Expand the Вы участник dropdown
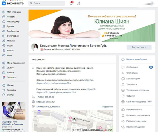 tap(139, 47)
